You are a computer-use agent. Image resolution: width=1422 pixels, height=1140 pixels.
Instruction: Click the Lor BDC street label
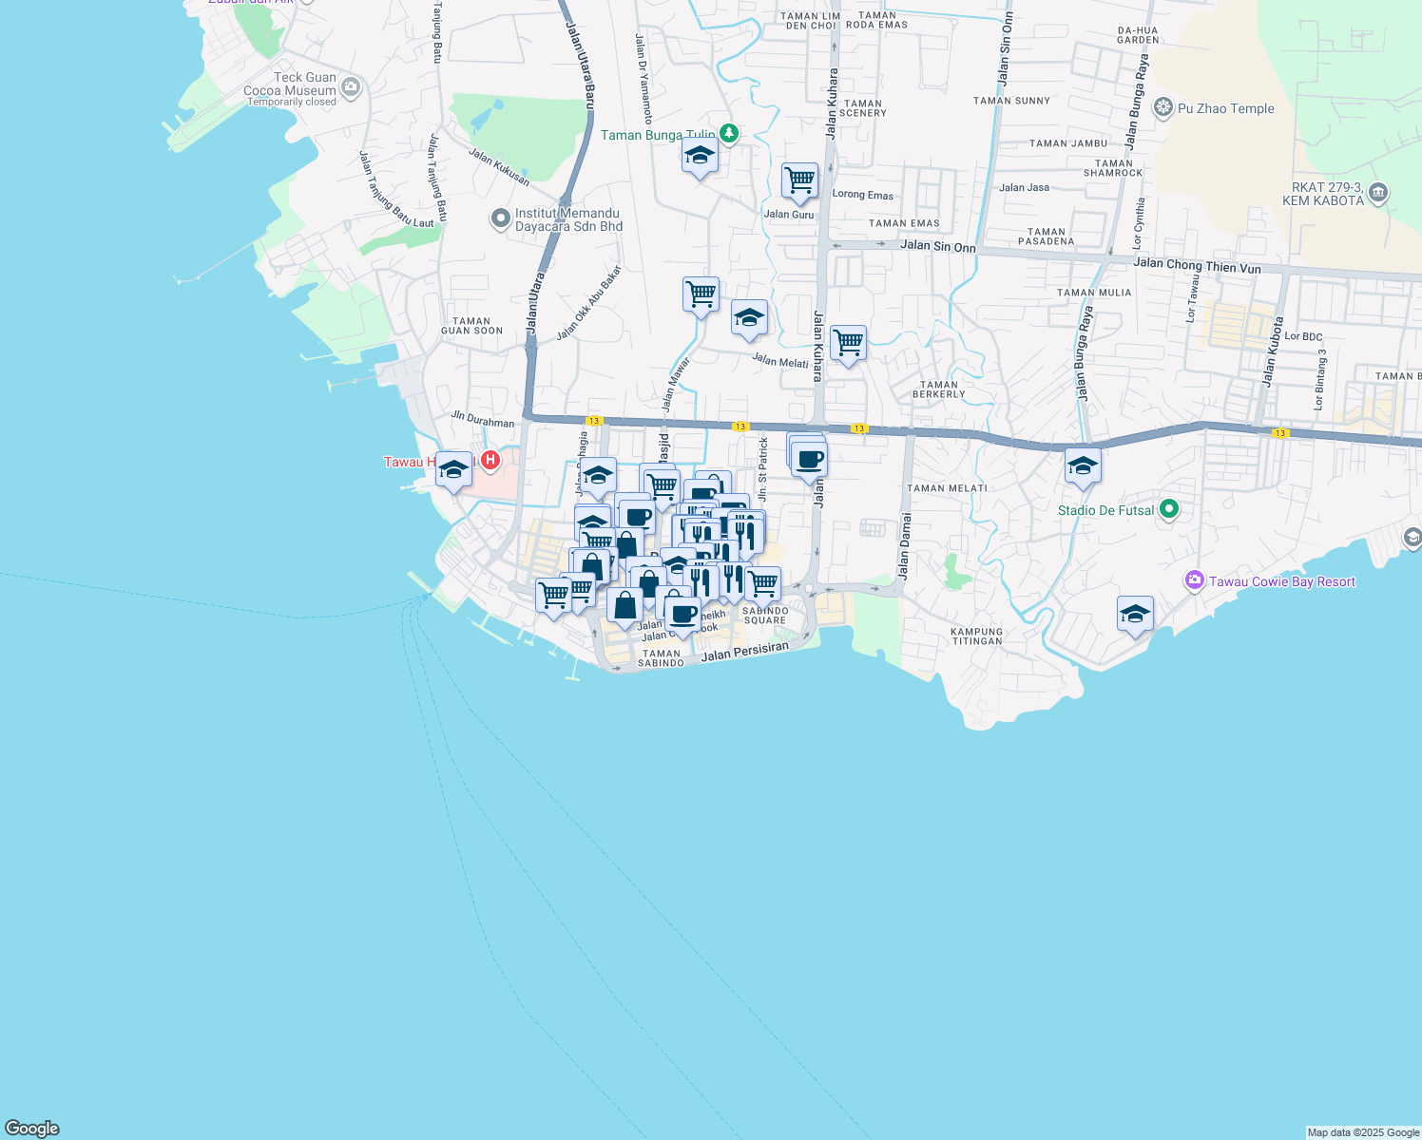point(1303,336)
